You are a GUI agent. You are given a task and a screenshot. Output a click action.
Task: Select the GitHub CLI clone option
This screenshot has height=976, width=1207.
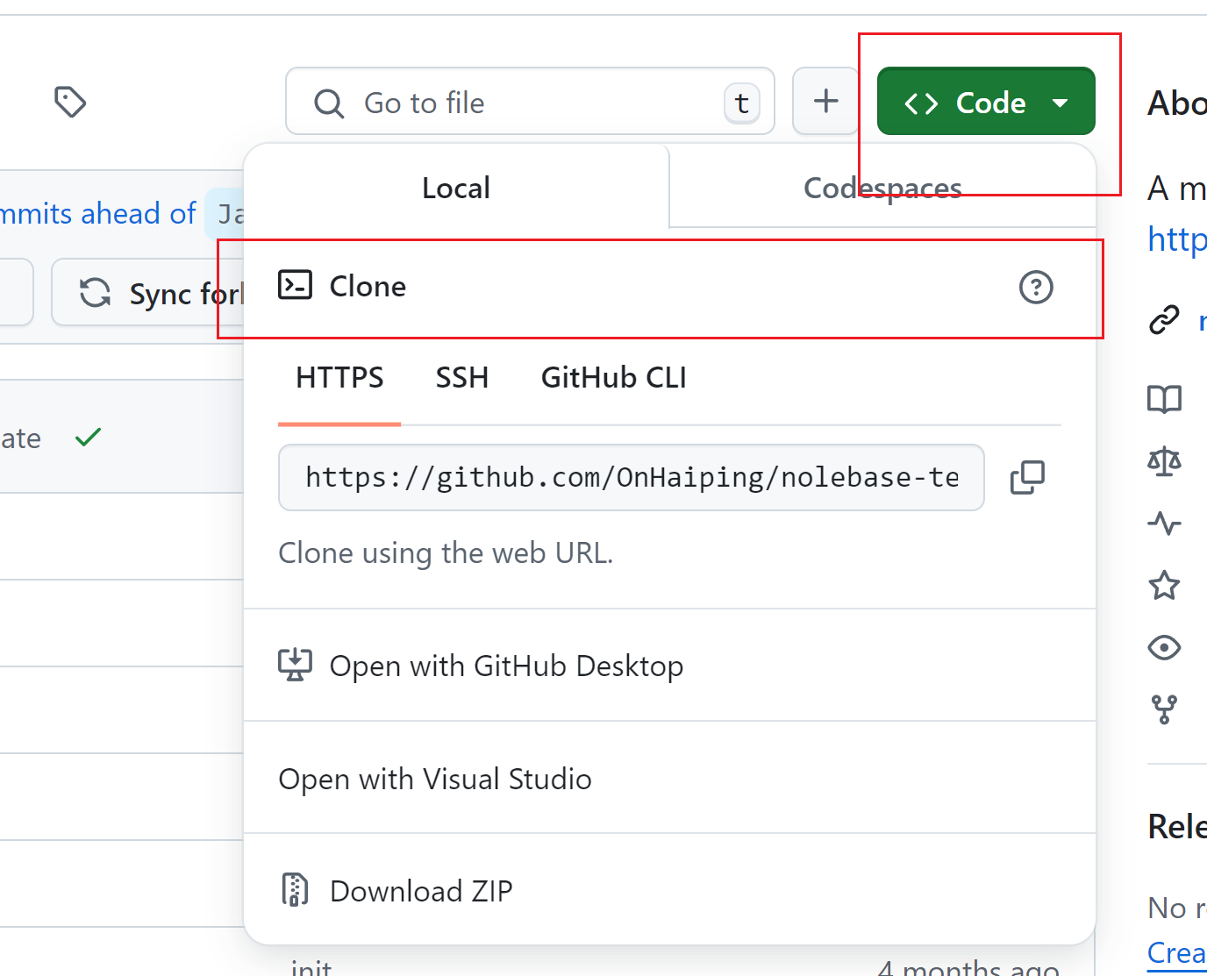613,378
